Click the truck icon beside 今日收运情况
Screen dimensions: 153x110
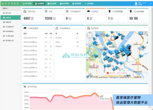(25, 28)
